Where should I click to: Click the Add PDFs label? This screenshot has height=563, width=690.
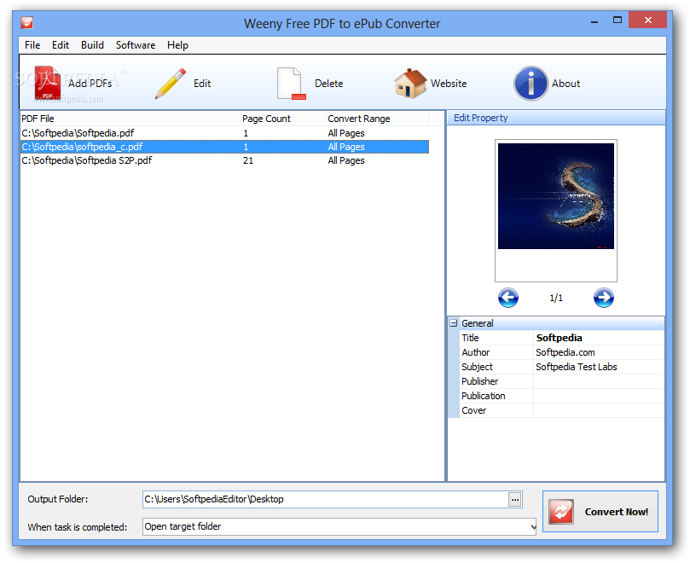tap(90, 84)
